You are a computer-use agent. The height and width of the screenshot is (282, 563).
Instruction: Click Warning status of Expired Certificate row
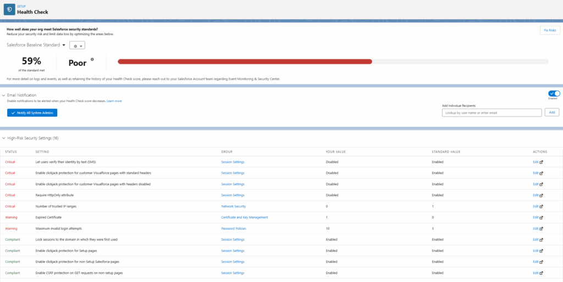[x=11, y=218]
